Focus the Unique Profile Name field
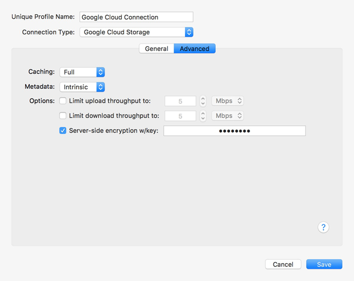 136,17
